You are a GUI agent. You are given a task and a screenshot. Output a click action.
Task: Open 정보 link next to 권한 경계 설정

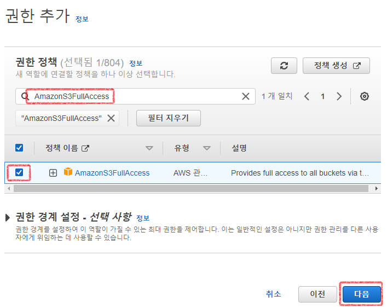point(143,218)
